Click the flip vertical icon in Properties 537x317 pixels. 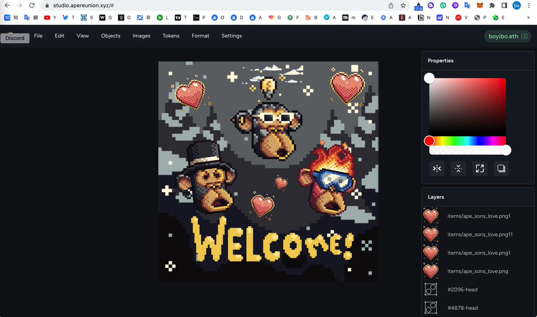pyautogui.click(x=458, y=169)
